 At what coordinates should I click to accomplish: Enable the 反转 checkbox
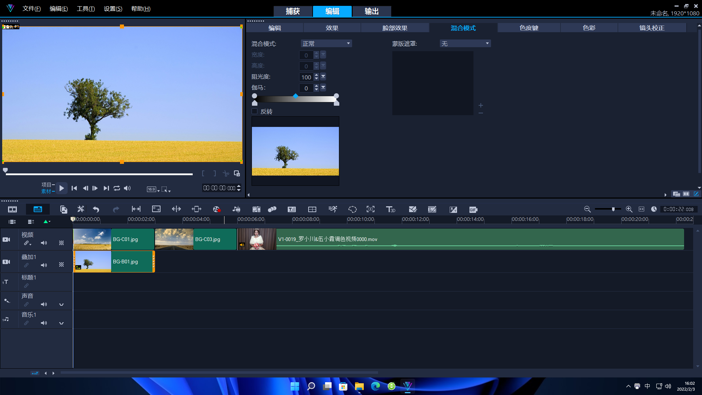coord(254,111)
